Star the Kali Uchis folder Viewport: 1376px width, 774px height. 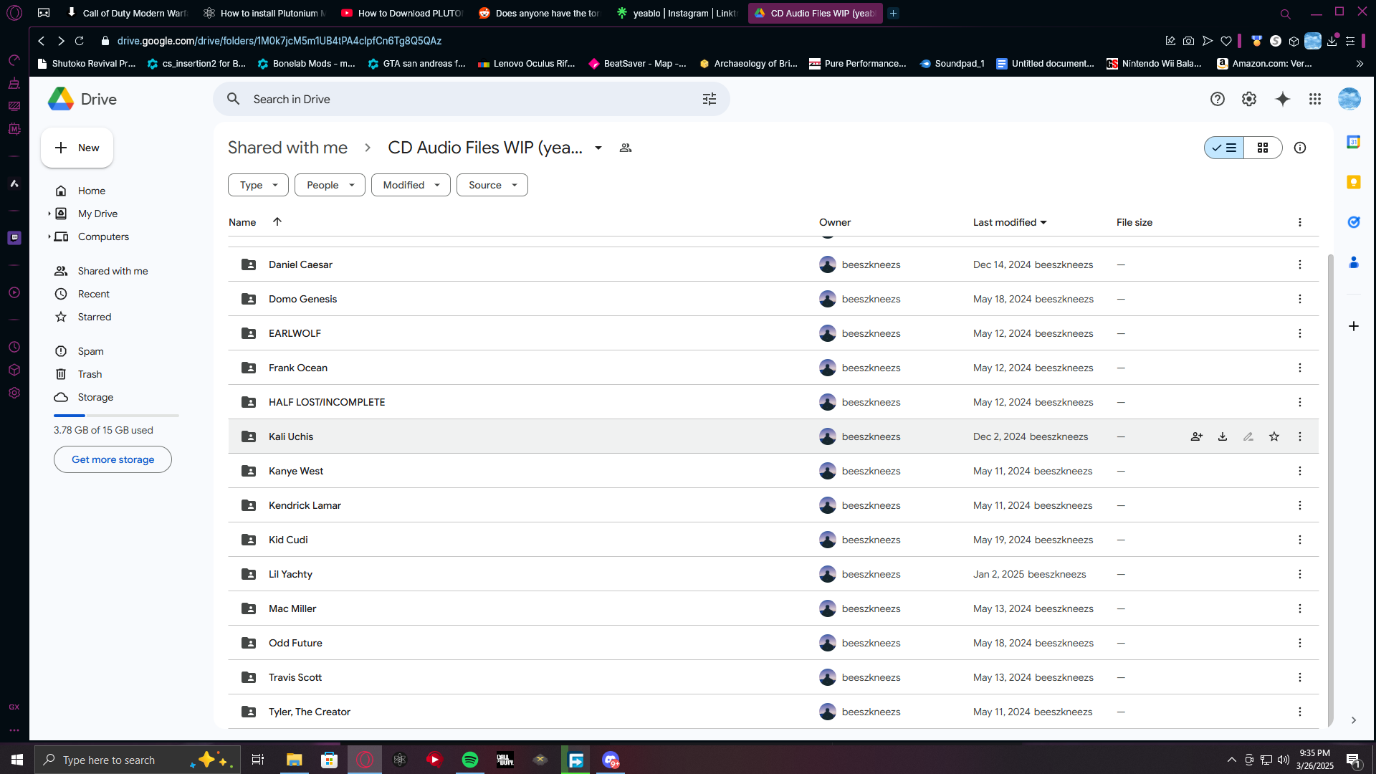[1274, 436]
